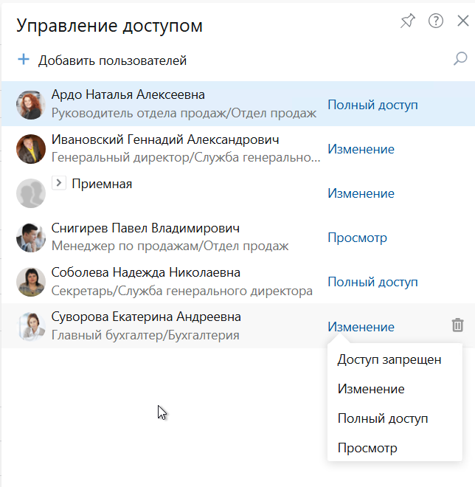Open help with the question mark icon
The image size is (475, 487).
[x=435, y=21]
